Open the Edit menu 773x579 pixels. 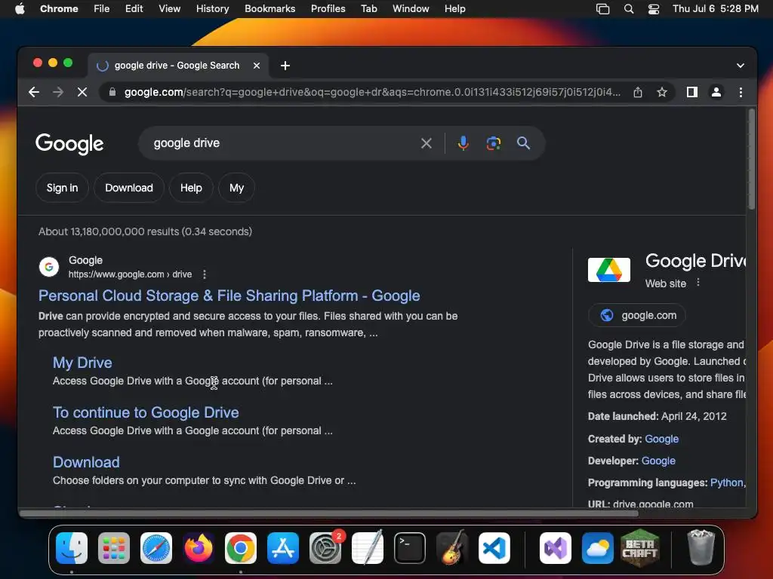[134, 9]
